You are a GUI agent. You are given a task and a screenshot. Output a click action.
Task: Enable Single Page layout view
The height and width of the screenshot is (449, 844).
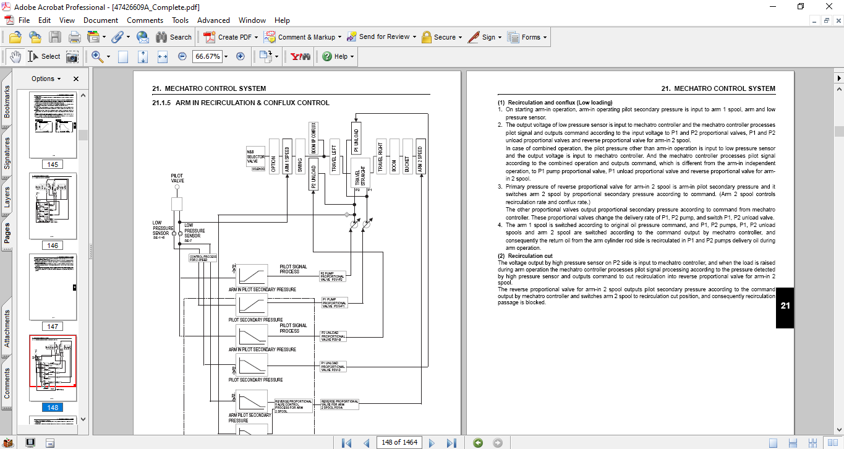pos(773,443)
